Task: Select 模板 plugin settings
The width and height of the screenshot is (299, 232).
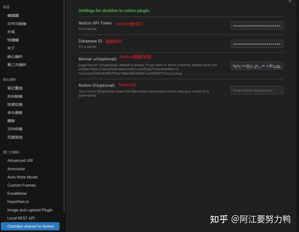Action: (x=11, y=121)
